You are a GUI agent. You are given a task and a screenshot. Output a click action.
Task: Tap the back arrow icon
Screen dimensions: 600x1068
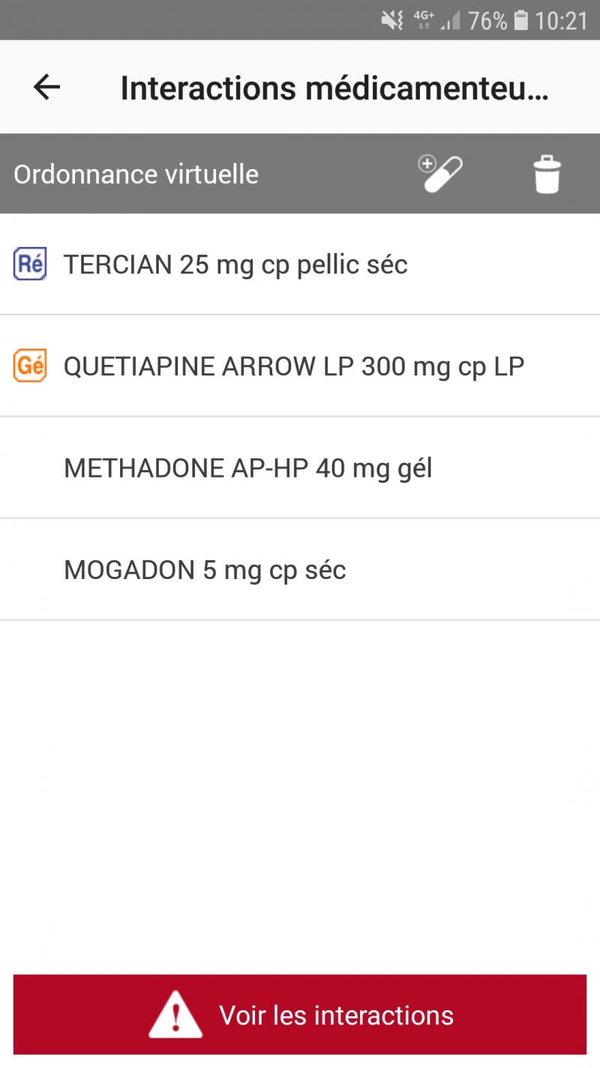click(46, 88)
